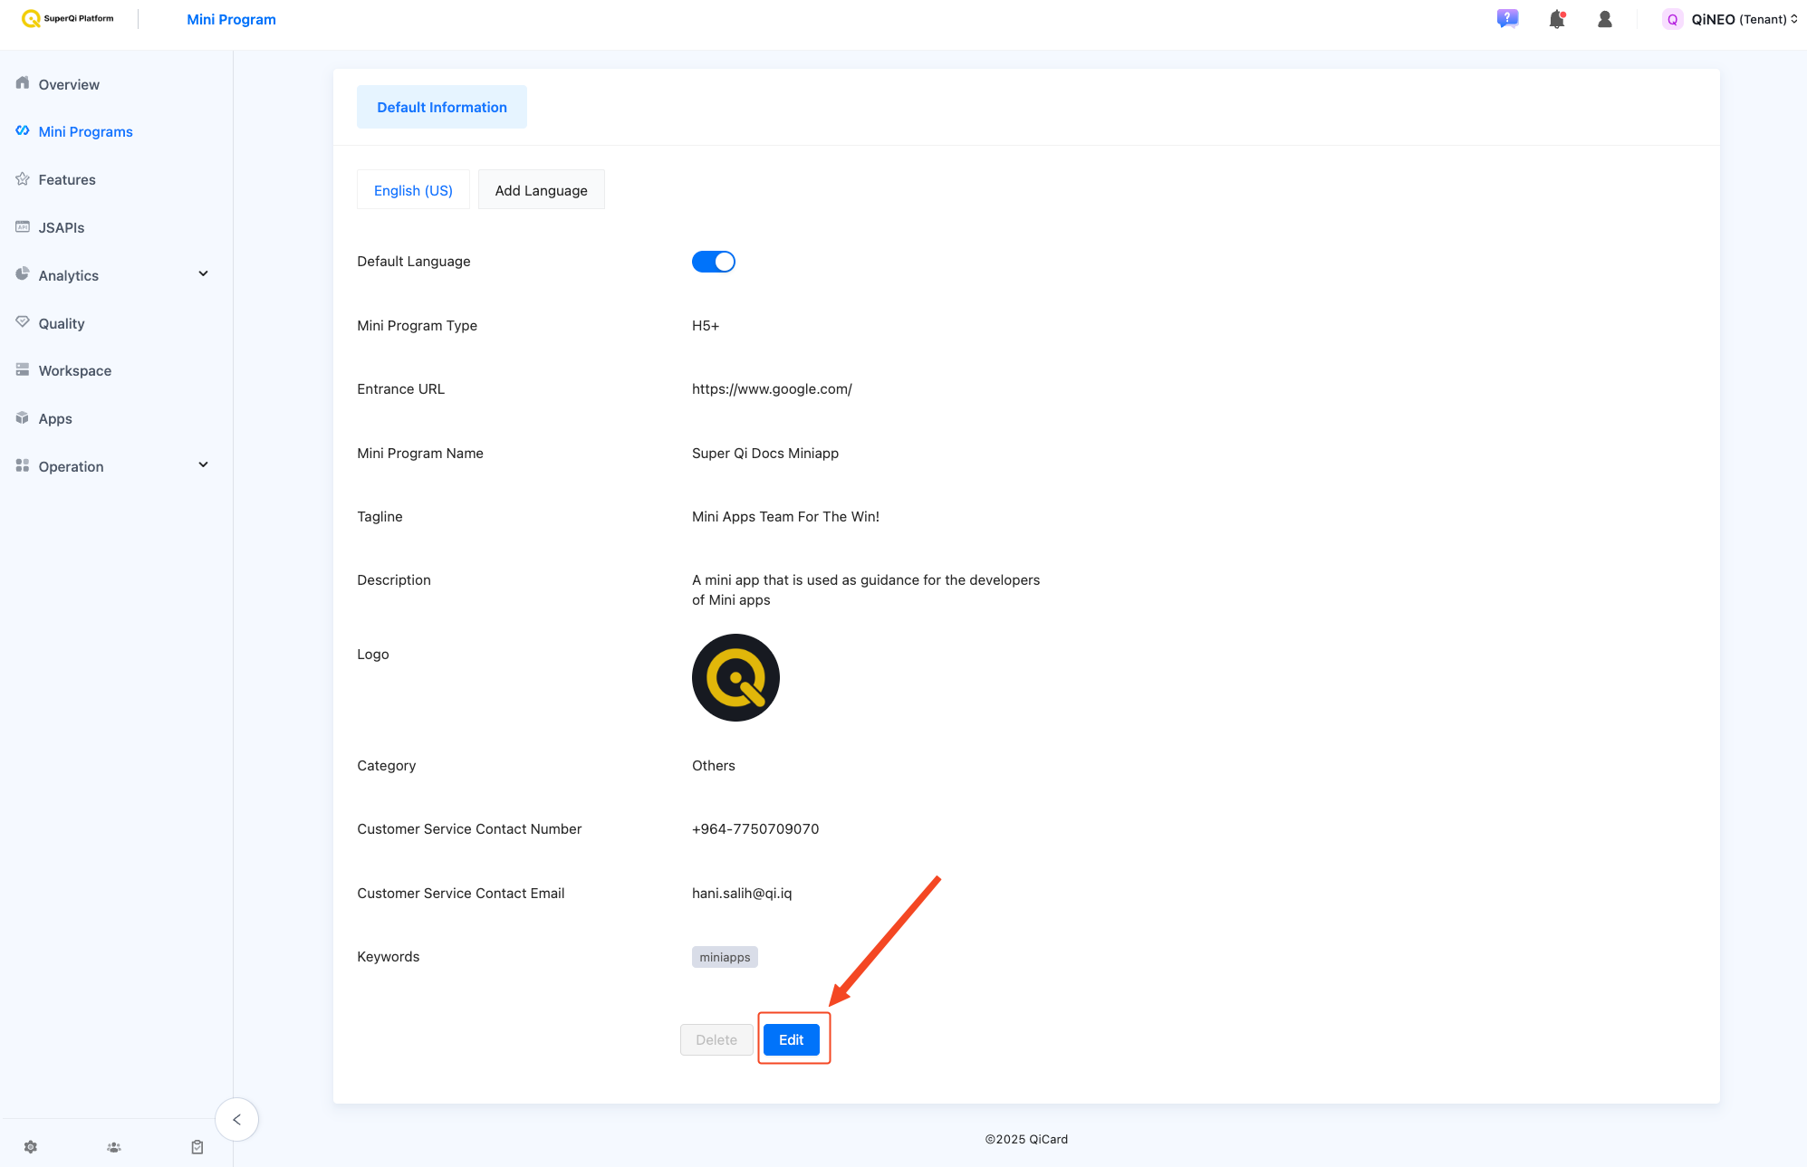Click the contact number +964-7750709070

755,828
